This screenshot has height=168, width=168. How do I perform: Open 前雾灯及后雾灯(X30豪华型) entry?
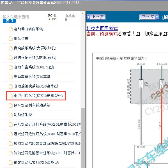pyautogui.click(x=36, y=163)
